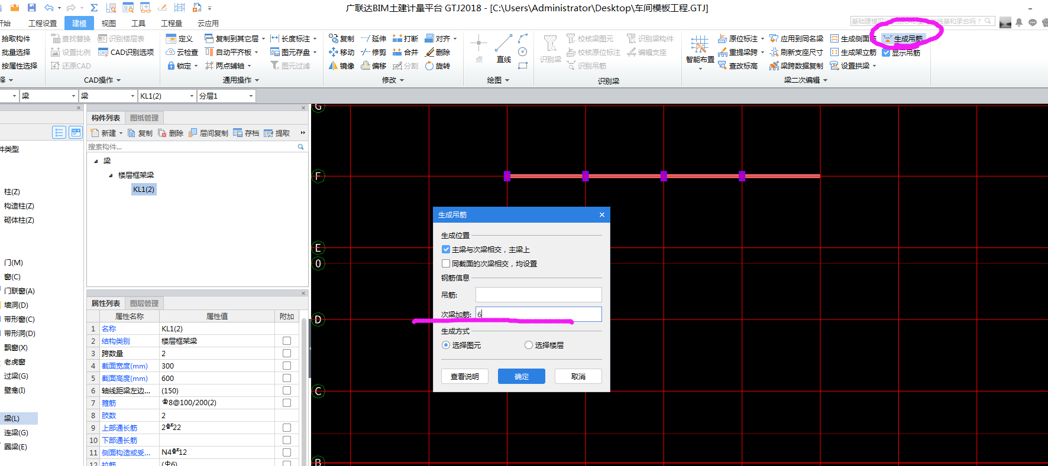Select KL1(2) in component tree
The image size is (1048, 466).
pos(144,189)
